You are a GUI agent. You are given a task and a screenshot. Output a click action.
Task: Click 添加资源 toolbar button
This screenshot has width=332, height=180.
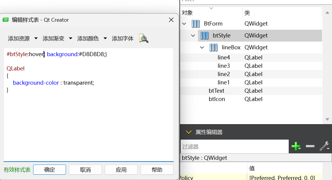coord(19,39)
